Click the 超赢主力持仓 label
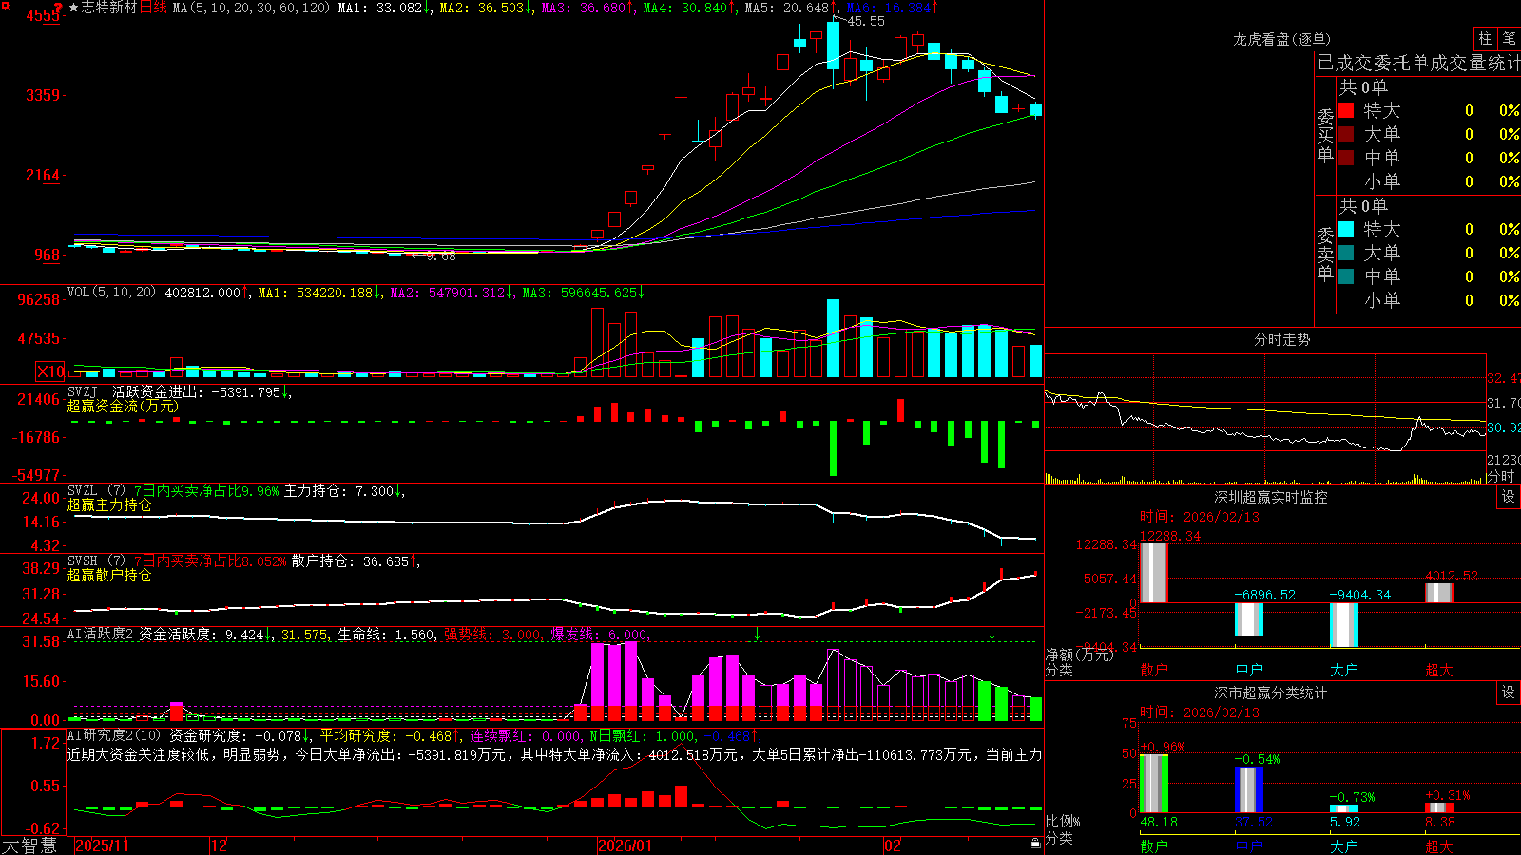Image resolution: width=1521 pixels, height=855 pixels. pos(109,504)
